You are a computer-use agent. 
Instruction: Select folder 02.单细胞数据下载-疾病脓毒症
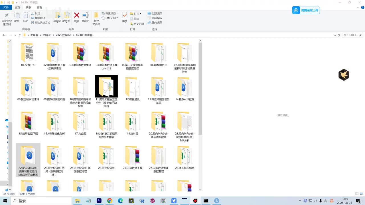pos(54,57)
